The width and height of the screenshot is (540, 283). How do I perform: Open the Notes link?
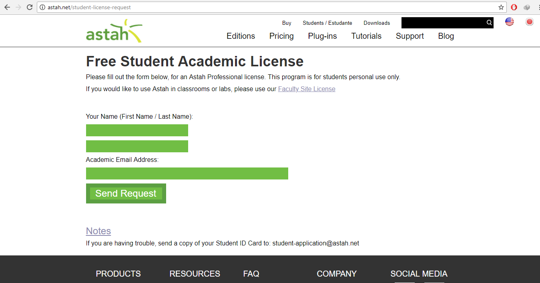tap(98, 231)
